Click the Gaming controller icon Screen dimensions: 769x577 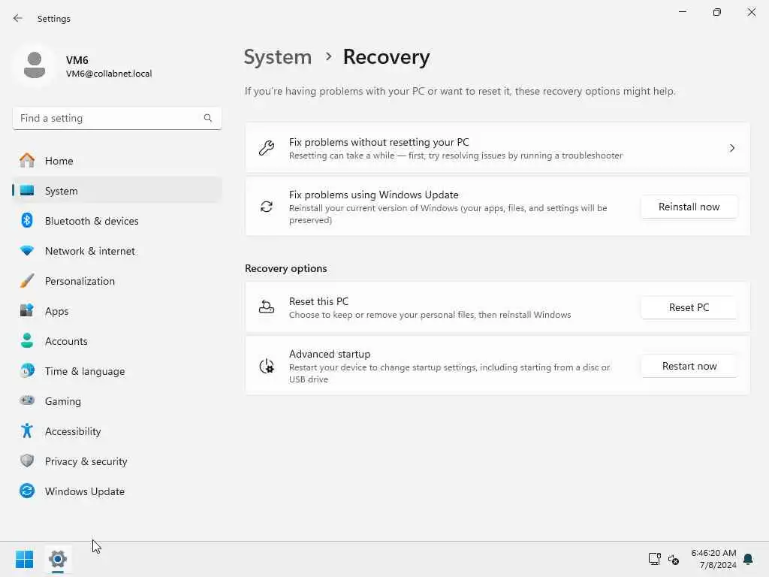tap(27, 400)
